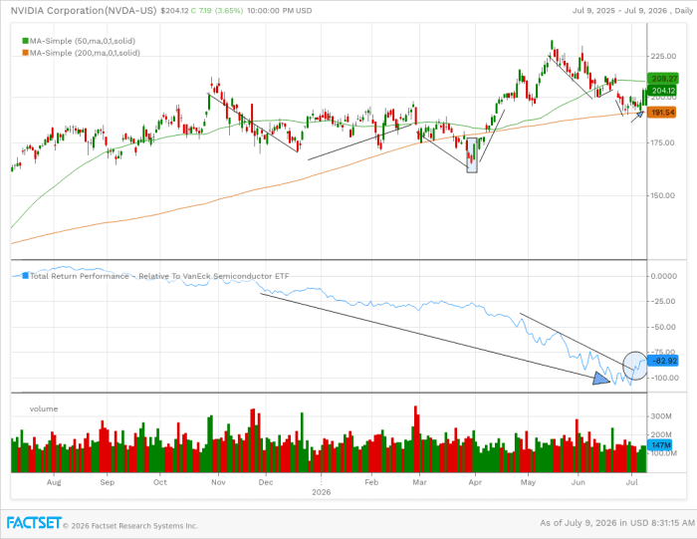697x539 pixels.
Task: Click the green 50-day MA legend swatch
Action: [x=25, y=41]
